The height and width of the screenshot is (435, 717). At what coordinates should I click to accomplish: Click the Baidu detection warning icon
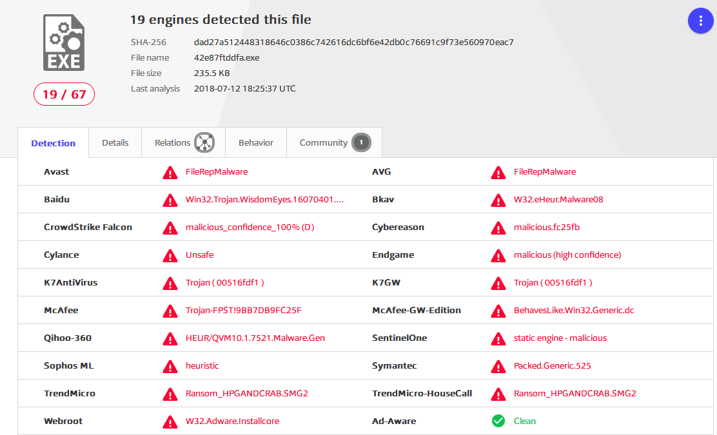pyautogui.click(x=170, y=200)
